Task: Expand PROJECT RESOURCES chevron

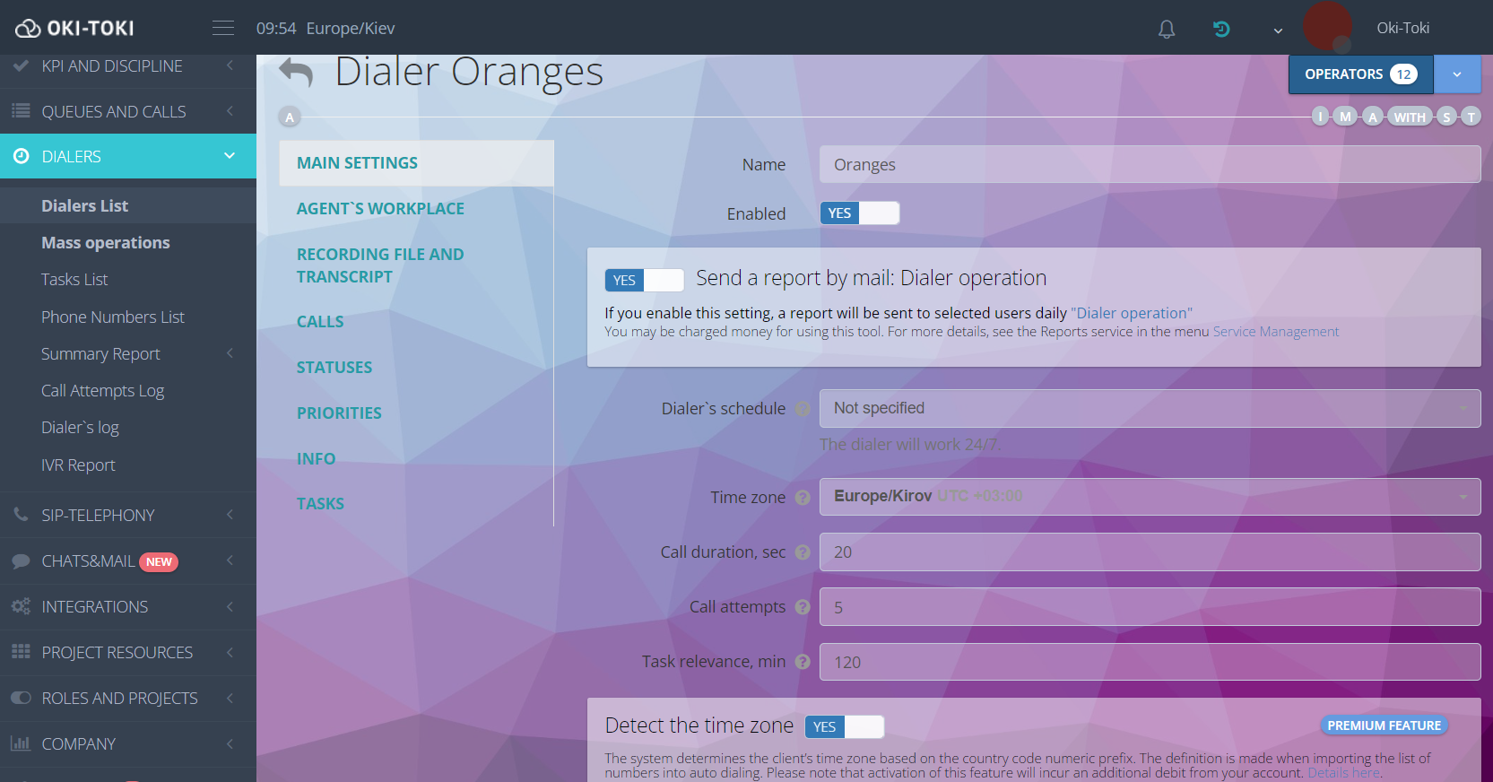Action: (x=230, y=652)
